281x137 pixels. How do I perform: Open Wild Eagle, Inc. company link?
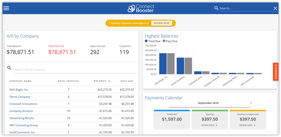coord(19,90)
